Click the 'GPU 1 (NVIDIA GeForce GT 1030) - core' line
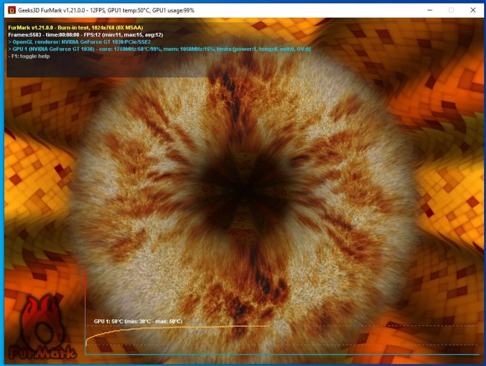Image resolution: width=486 pixels, height=366 pixels. tap(159, 49)
